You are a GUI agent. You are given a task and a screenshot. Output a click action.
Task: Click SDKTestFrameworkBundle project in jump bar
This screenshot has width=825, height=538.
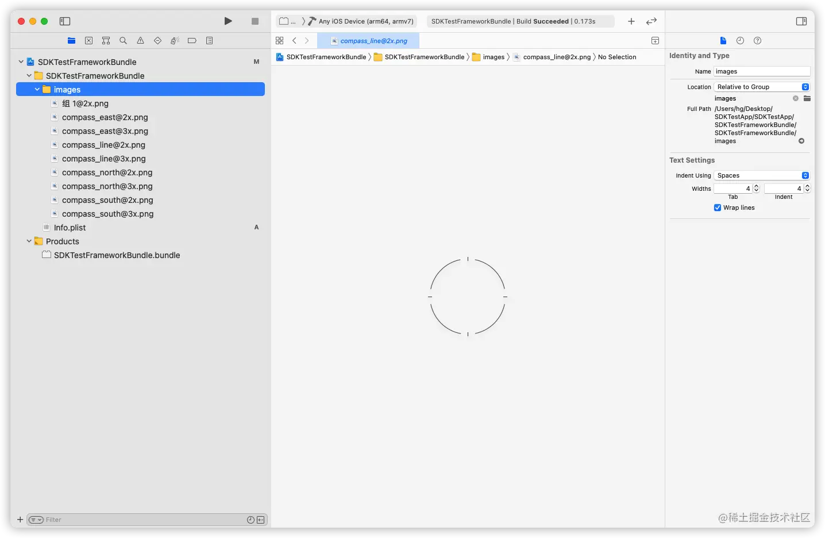(x=321, y=57)
